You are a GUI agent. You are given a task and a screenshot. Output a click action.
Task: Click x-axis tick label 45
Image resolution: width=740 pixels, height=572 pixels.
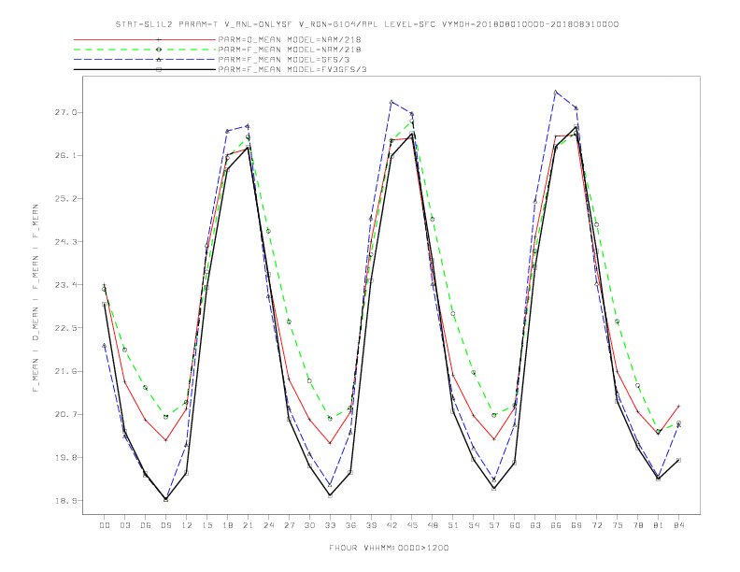(x=412, y=525)
